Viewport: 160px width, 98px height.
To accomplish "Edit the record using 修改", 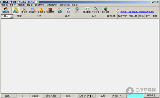I will (69, 10).
